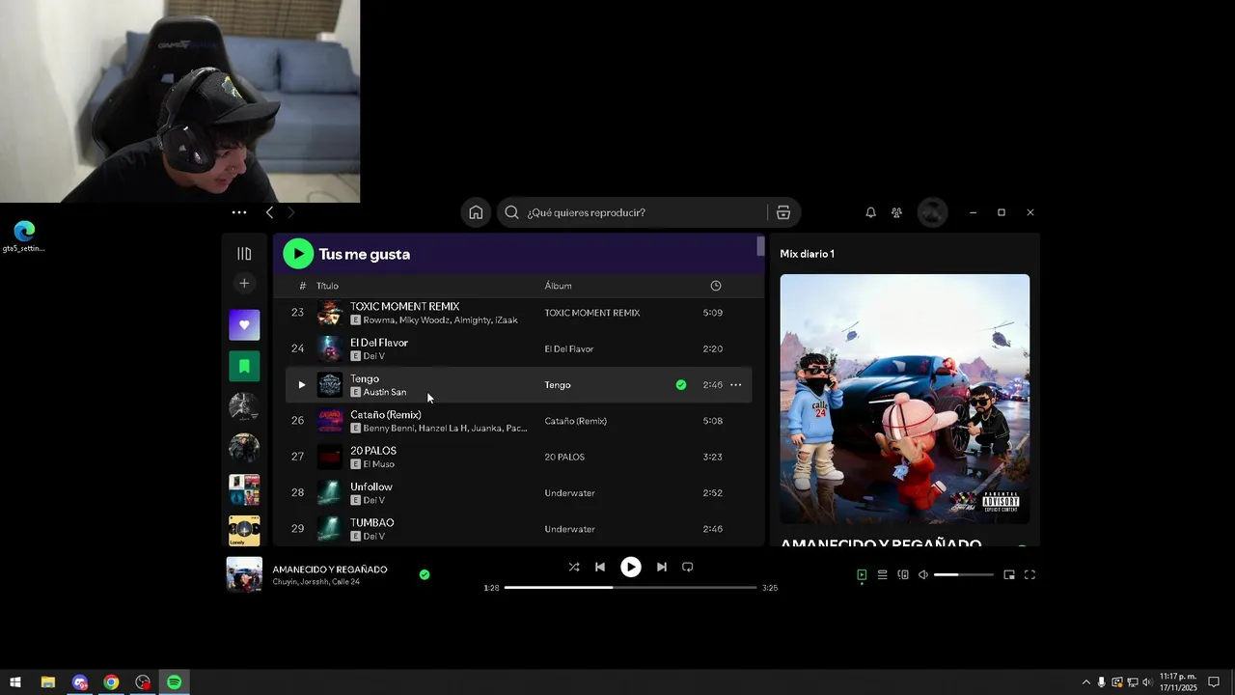Toggle the repeat mode

(687, 568)
